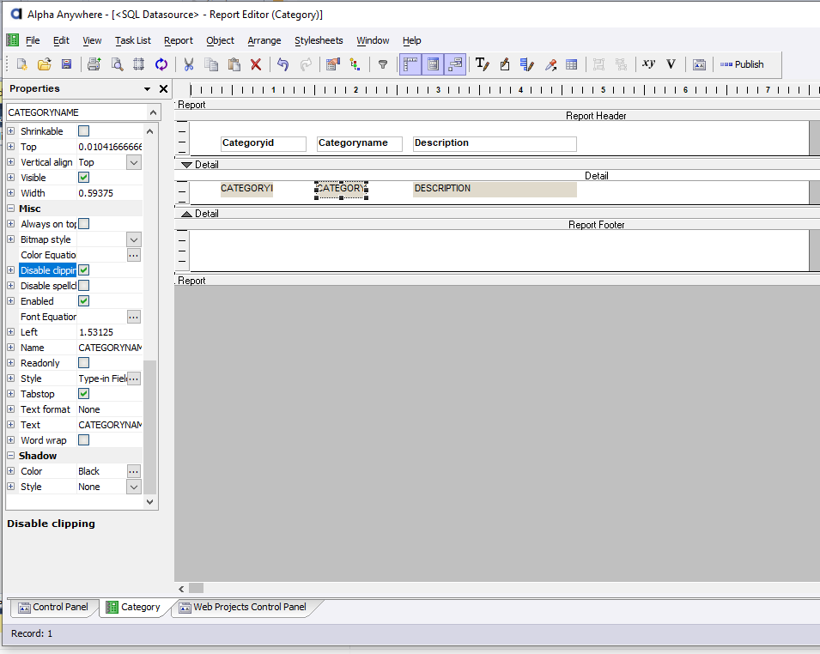This screenshot has height=654, width=820.
Task: Toggle the rulers toolbar button
Action: click(410, 64)
